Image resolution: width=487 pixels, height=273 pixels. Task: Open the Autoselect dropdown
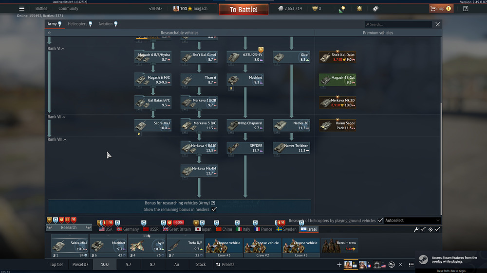412,221
